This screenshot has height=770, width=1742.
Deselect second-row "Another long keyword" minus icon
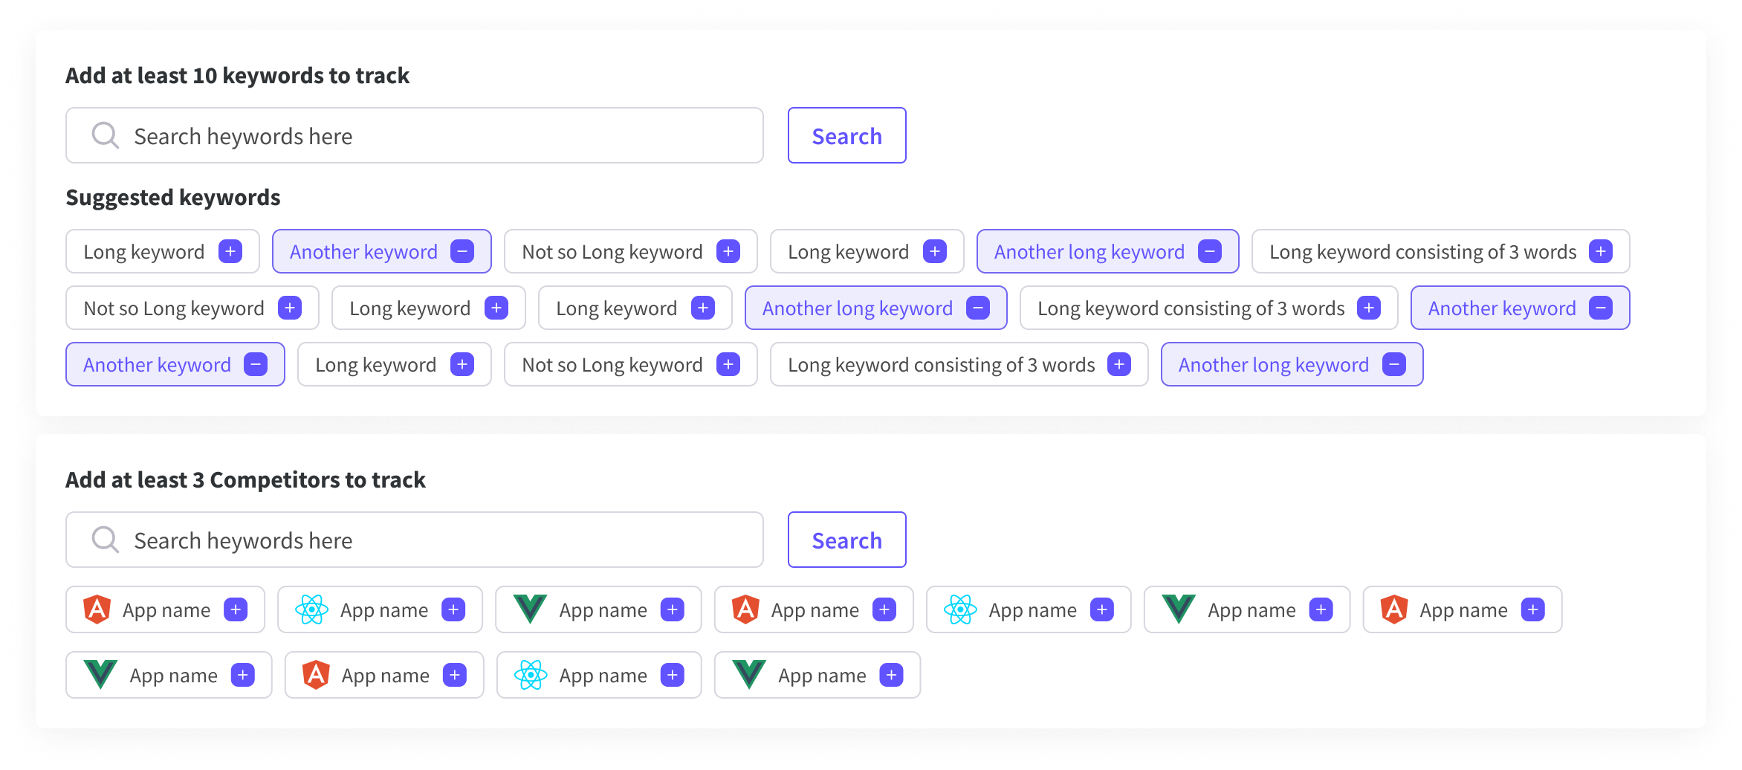(978, 308)
